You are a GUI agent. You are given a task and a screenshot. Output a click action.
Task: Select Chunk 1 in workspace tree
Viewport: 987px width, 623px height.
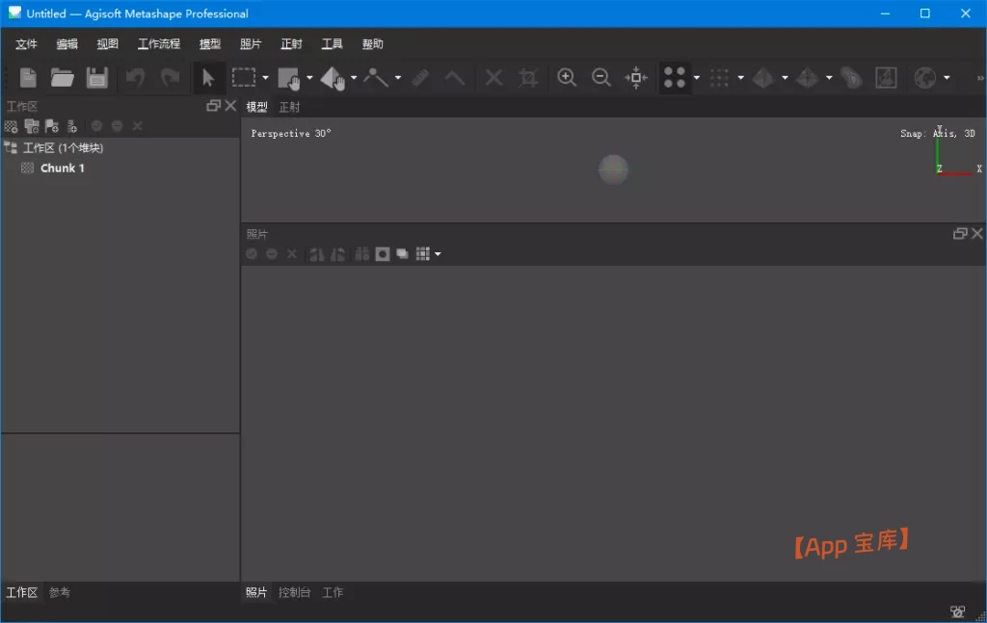[x=62, y=168]
